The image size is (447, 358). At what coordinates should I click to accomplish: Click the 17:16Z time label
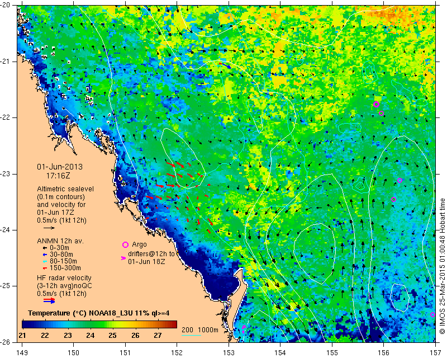click(x=58, y=176)
